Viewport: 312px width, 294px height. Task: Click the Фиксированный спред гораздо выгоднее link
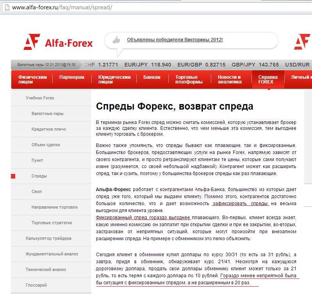point(143,217)
